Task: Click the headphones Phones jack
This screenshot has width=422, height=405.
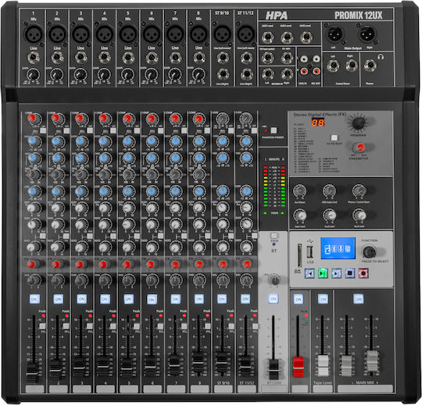Action: (x=370, y=66)
